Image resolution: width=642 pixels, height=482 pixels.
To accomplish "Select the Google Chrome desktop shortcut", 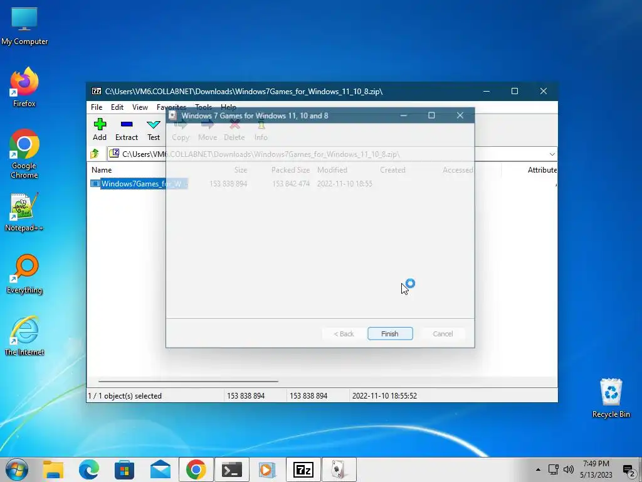I will click(x=24, y=154).
